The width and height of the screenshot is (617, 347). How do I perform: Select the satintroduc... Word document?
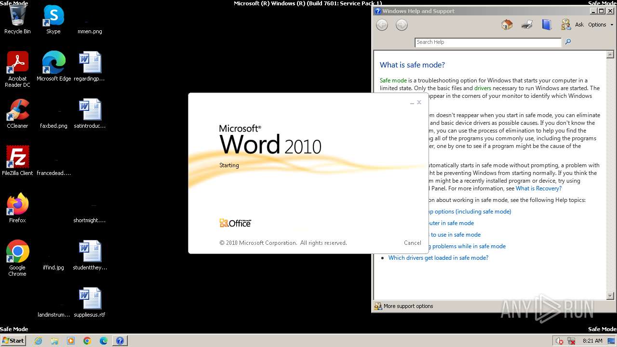click(x=90, y=114)
